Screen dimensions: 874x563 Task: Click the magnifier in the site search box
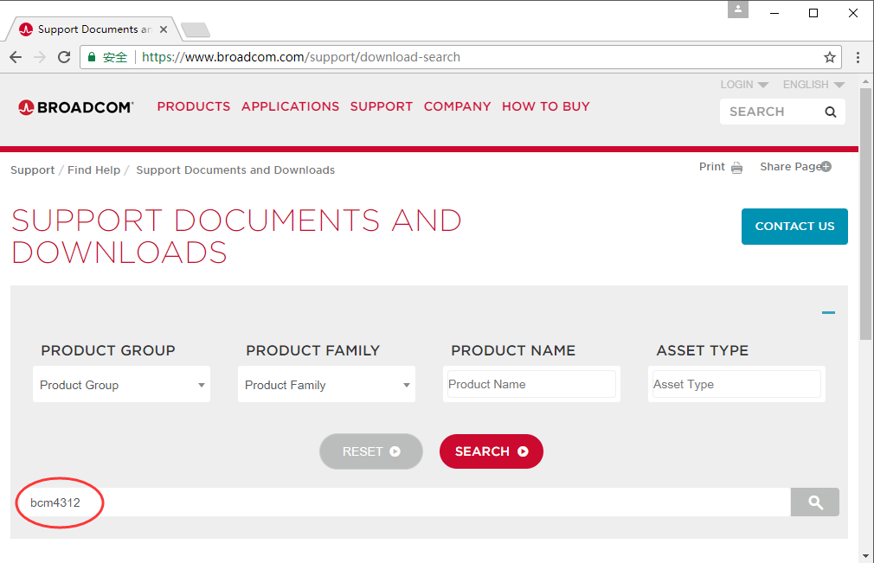pyautogui.click(x=831, y=112)
